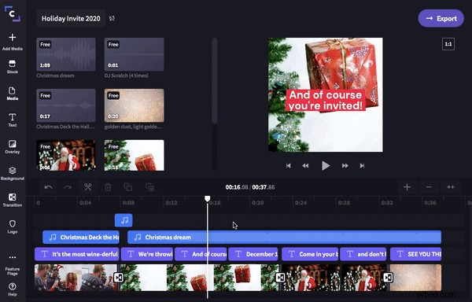Toggle the 1:1 aspect ratio button
This screenshot has height=302, width=472.
click(448, 44)
